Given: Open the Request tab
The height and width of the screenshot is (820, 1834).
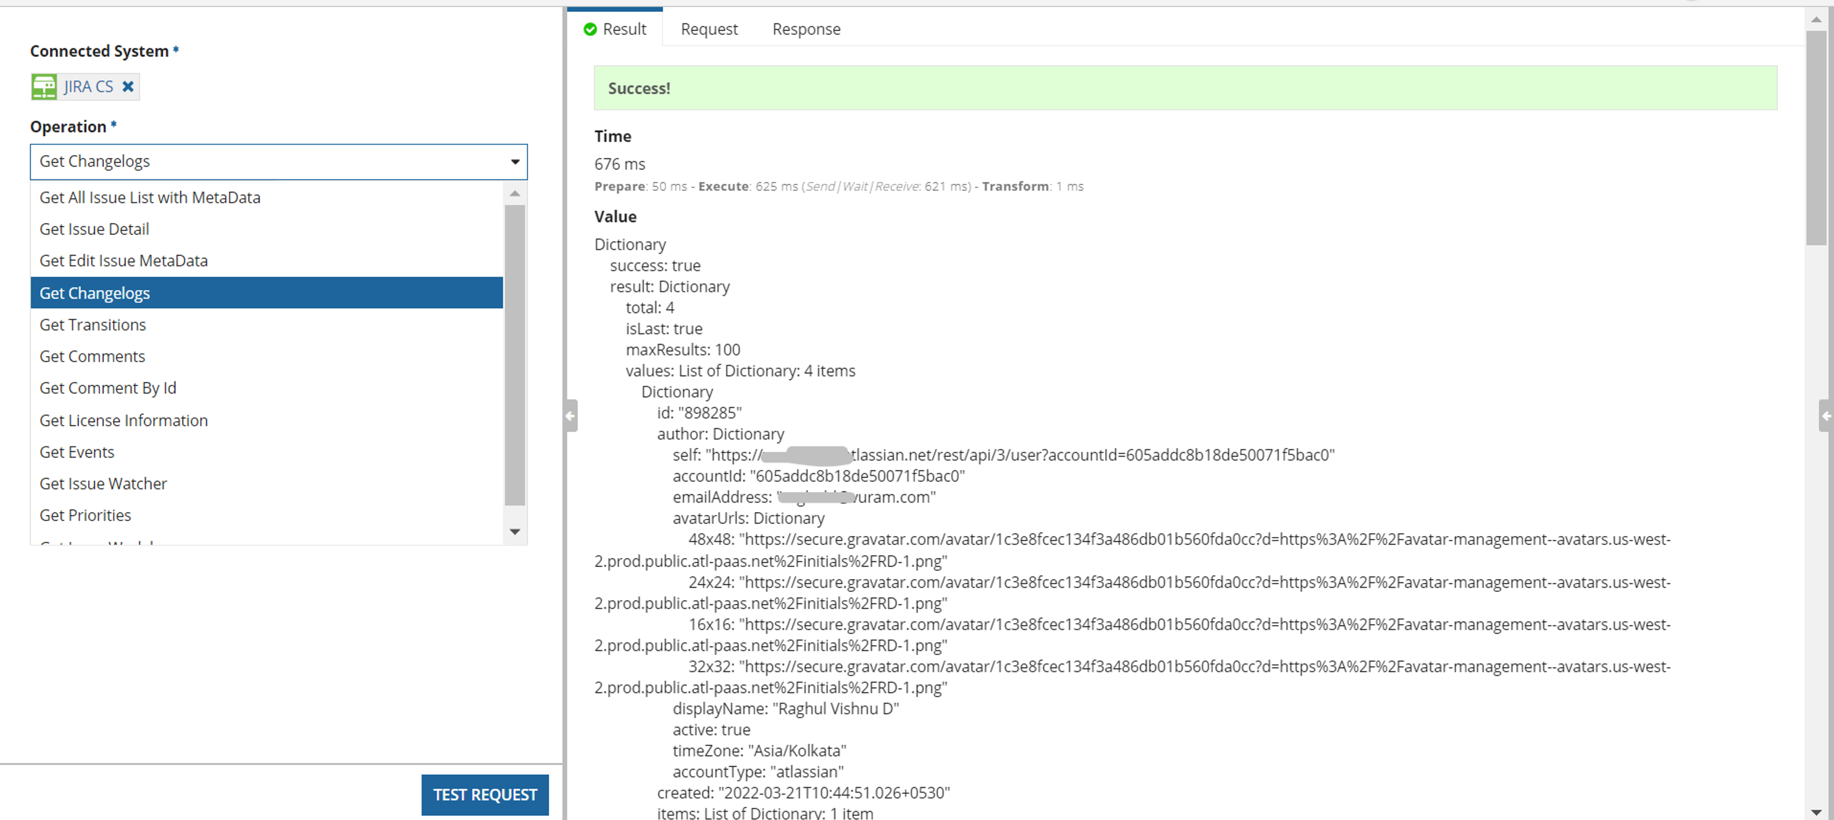Looking at the screenshot, I should pyautogui.click(x=709, y=29).
